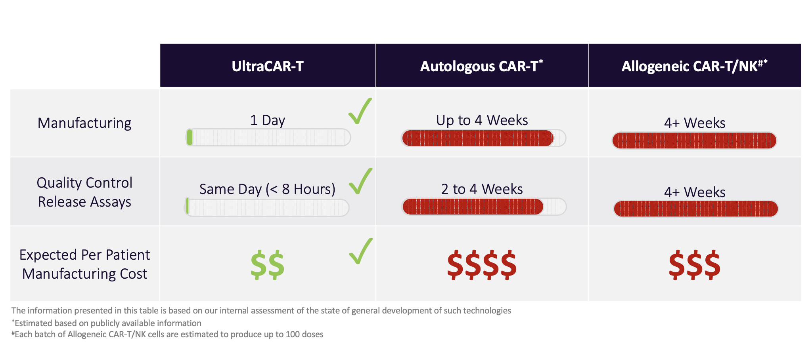Click the 2 to 4 Weeks red bar
This screenshot has height=361, width=812.
point(484,207)
